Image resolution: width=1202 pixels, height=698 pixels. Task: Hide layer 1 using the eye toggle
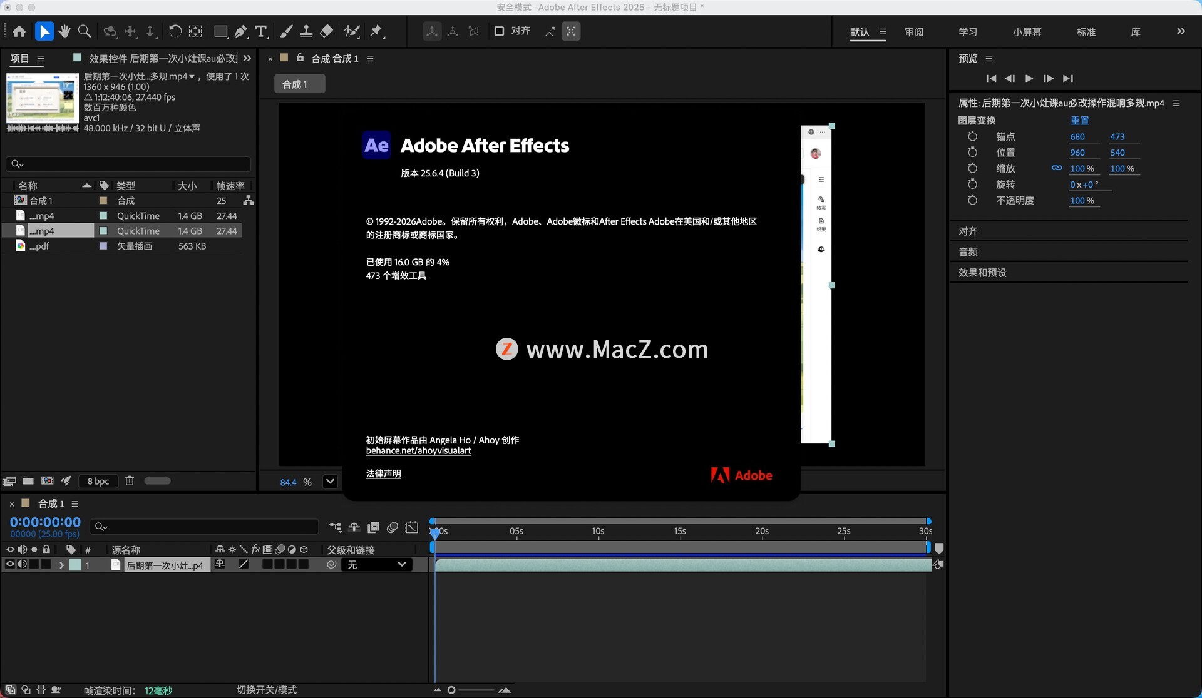10,564
